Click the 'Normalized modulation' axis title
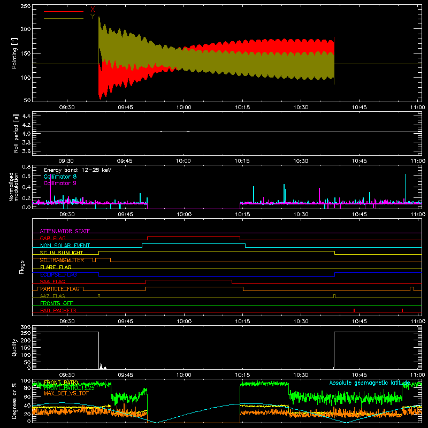 point(14,187)
